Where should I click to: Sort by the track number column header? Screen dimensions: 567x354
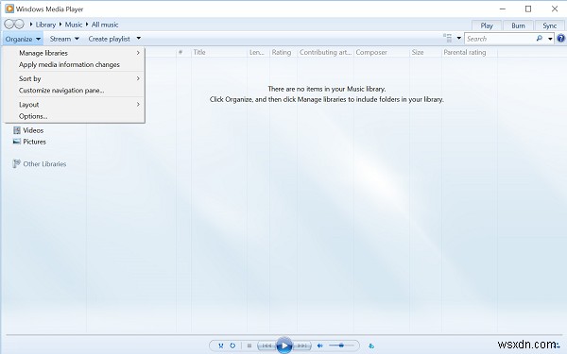click(183, 52)
